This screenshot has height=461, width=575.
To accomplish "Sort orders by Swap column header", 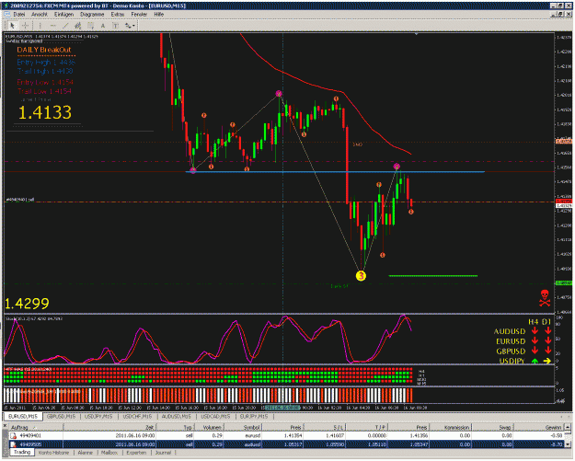I will pyautogui.click(x=491, y=427).
